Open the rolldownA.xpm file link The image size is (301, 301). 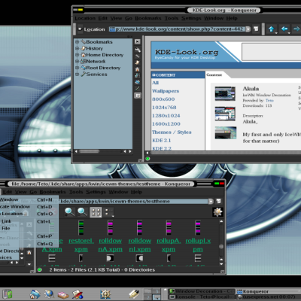point(111,245)
